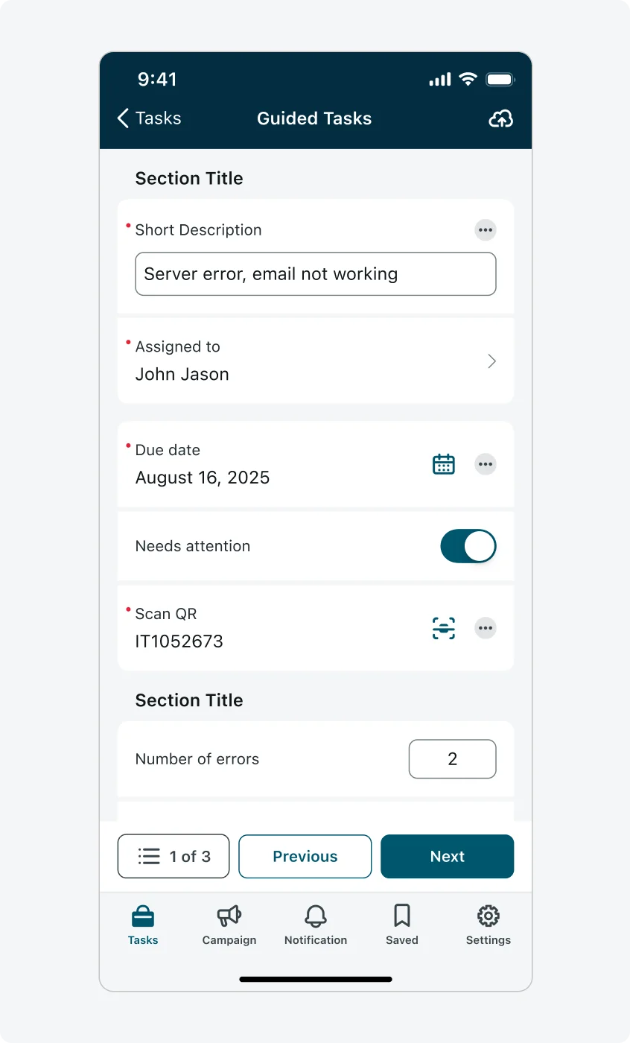Edit the Short Description text field
Viewport: 630px width, 1043px height.
tap(315, 274)
